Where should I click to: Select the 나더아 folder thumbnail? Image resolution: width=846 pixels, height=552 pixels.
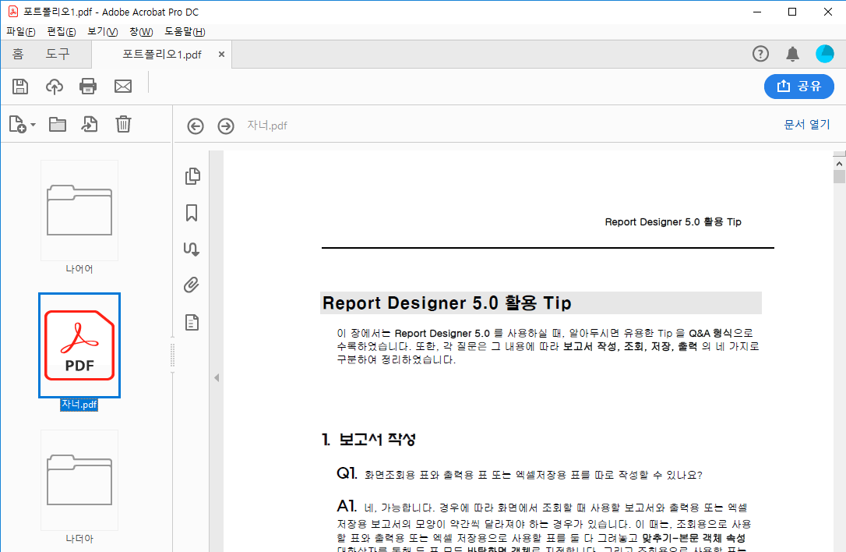(79, 480)
